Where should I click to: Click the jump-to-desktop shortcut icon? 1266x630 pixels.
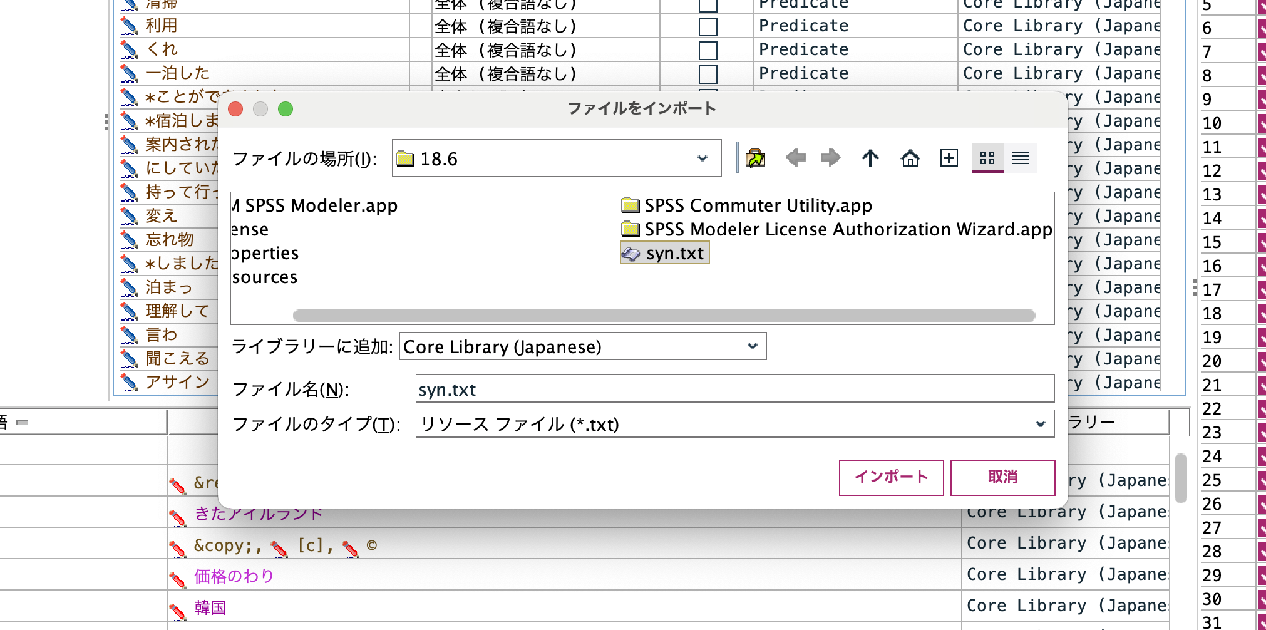(756, 158)
